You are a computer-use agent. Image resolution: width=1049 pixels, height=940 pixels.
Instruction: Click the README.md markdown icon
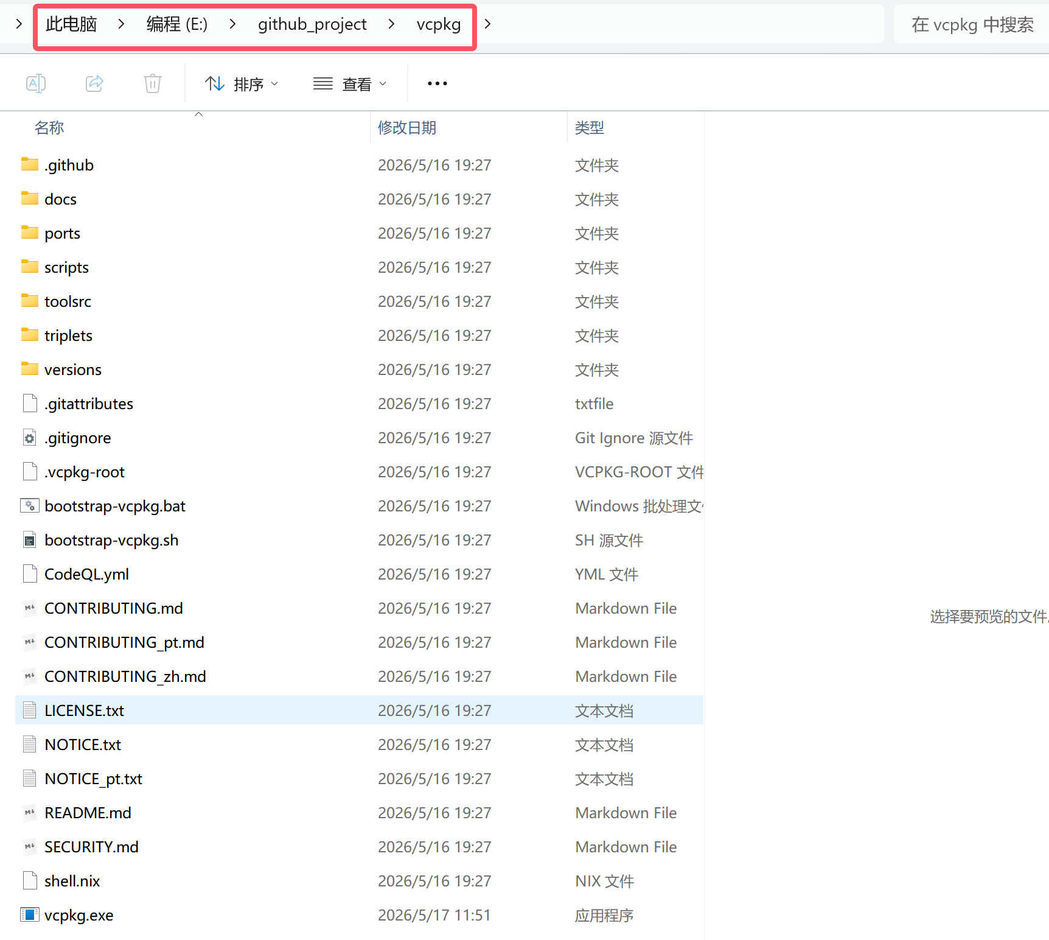tap(30, 812)
